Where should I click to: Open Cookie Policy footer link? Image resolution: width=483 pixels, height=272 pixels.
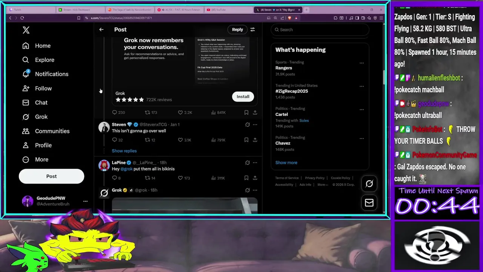tap(340, 178)
